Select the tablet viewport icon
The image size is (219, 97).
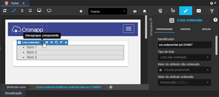click(x=30, y=11)
